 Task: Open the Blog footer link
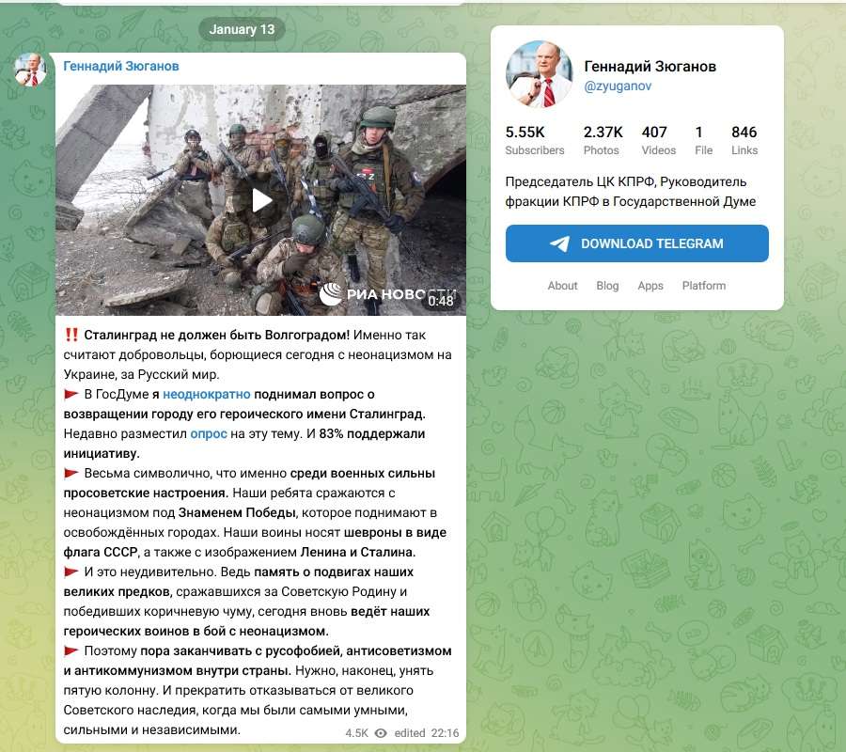[607, 286]
